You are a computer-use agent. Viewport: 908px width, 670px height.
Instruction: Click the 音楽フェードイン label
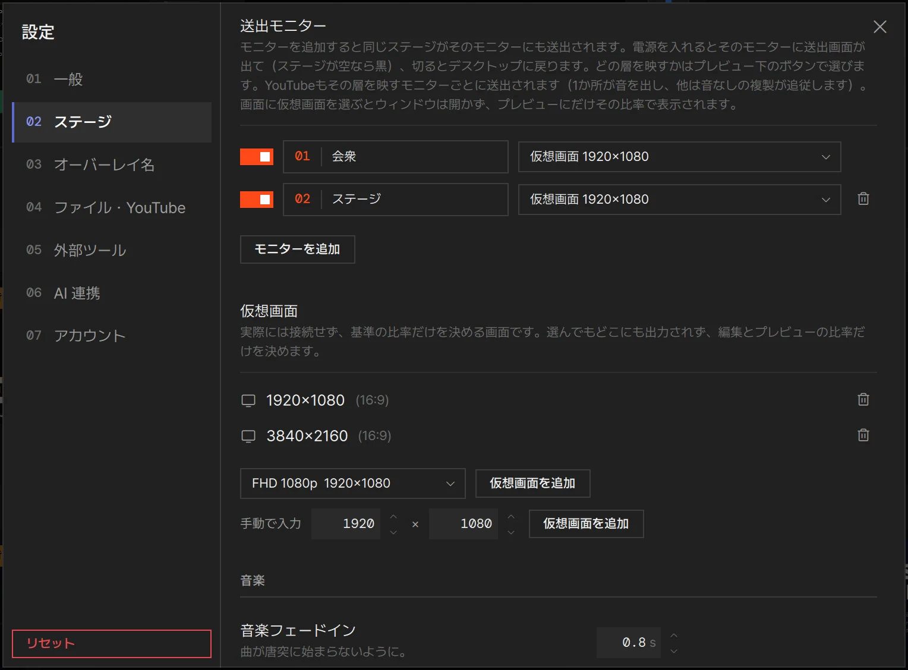point(298,630)
